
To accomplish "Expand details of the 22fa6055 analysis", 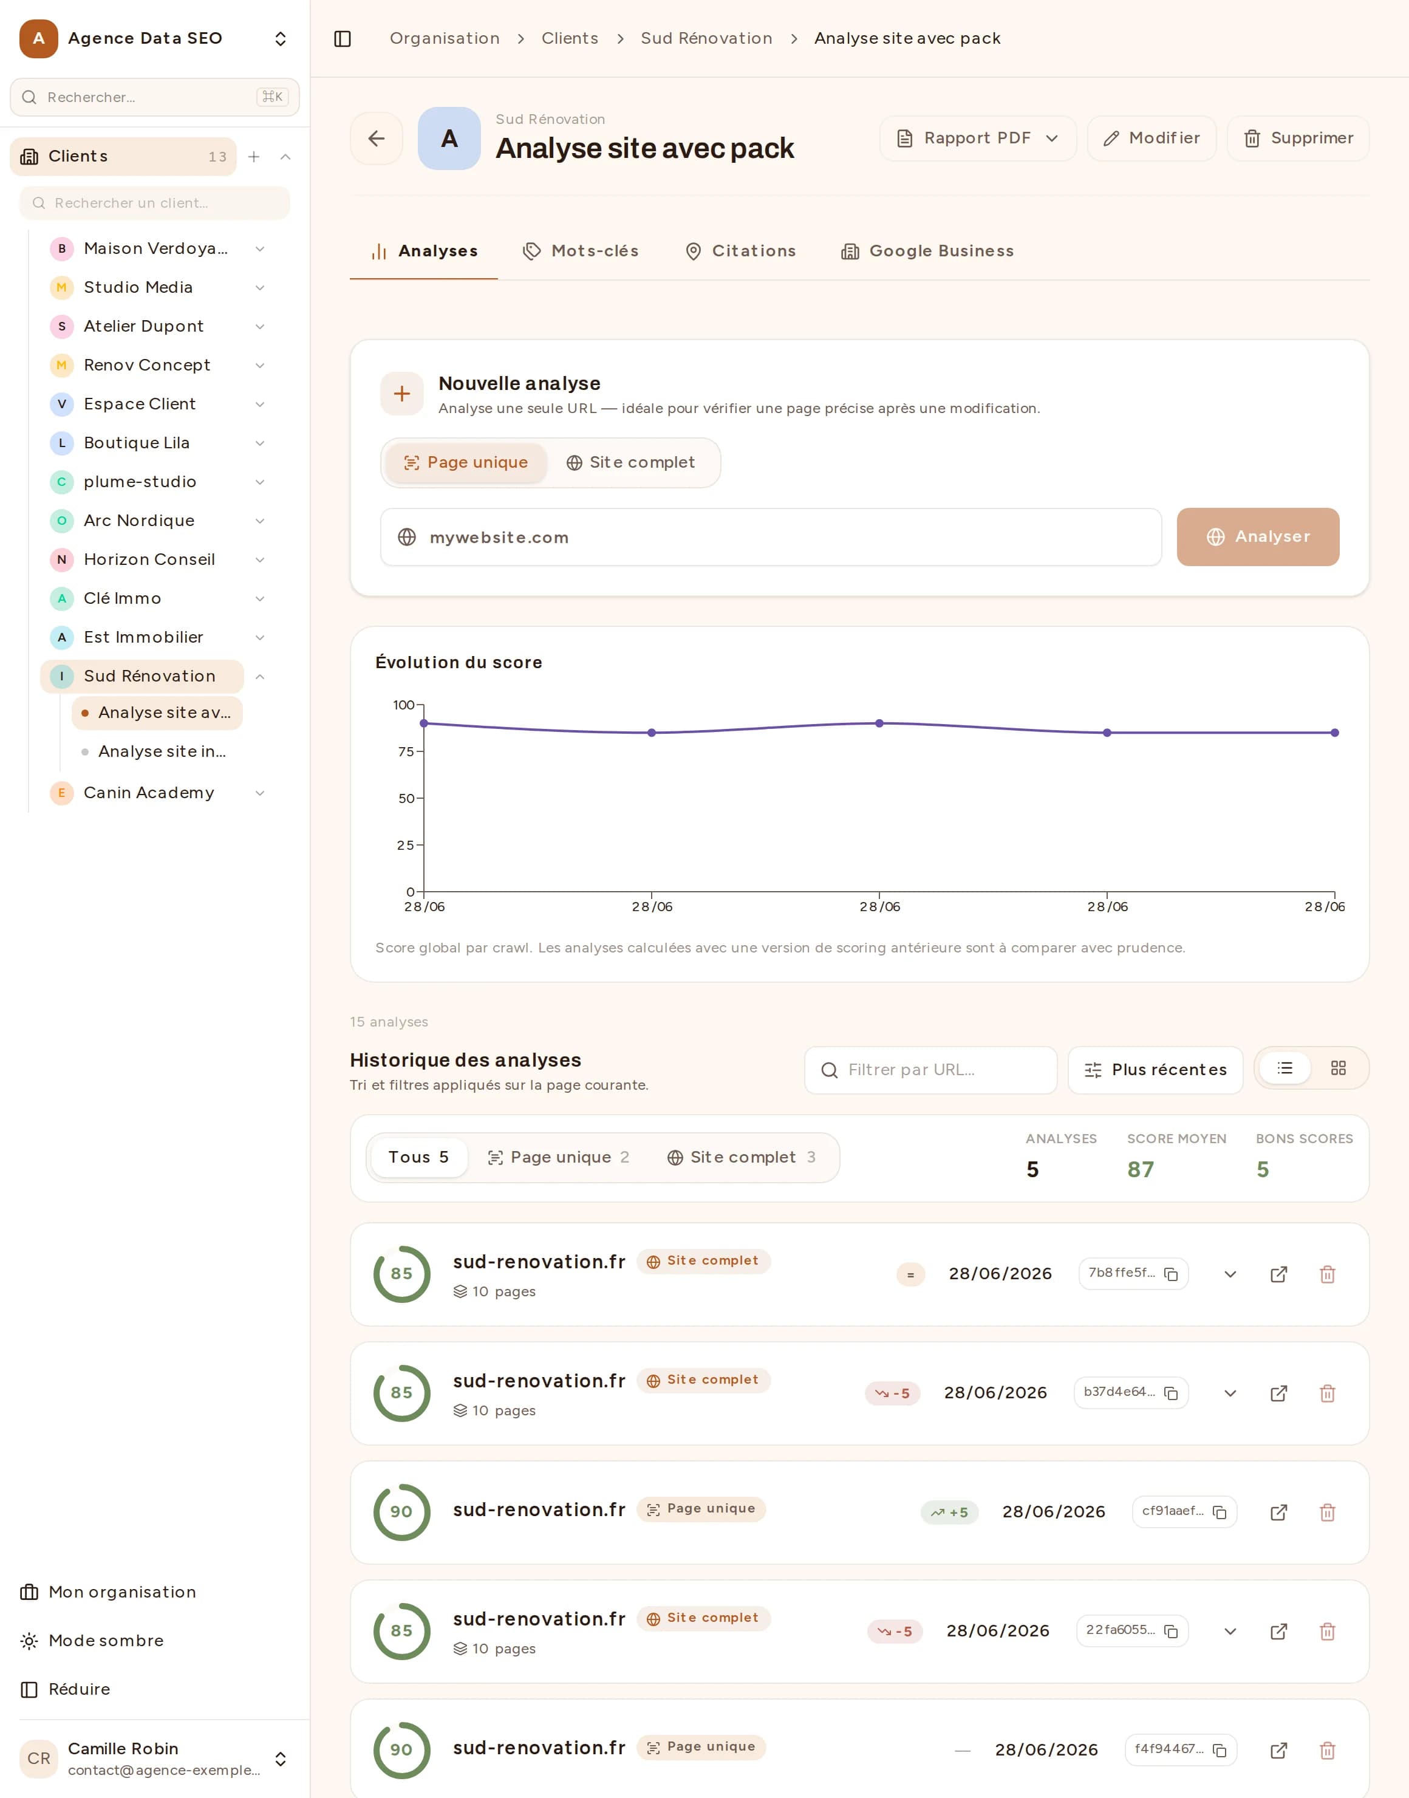I will coord(1230,1632).
